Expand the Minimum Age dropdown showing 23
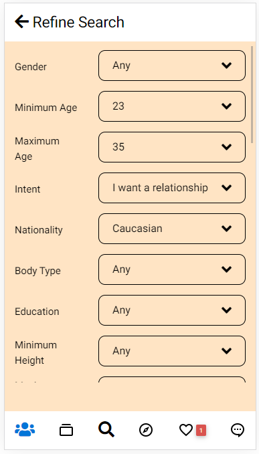 point(172,106)
